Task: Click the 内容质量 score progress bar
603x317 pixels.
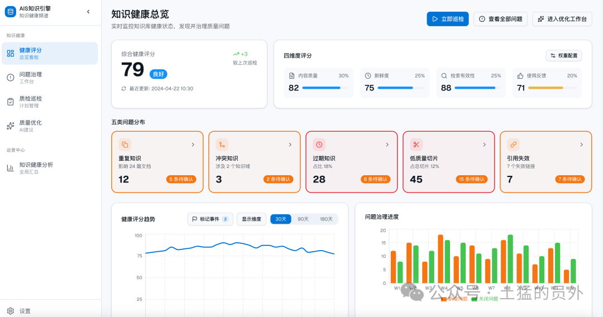Action: pos(326,88)
